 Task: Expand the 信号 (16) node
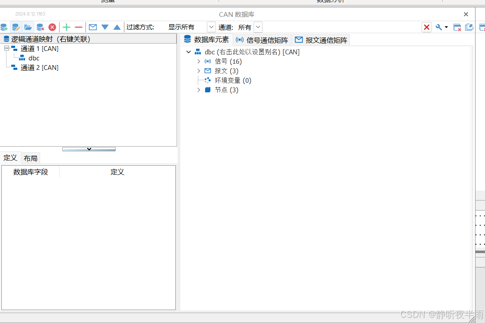coord(199,61)
